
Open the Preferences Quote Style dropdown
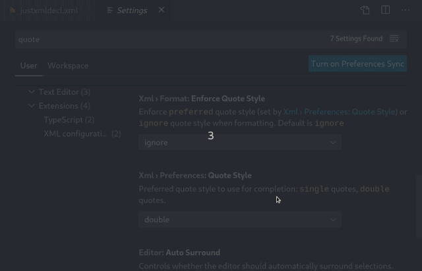pos(240,220)
